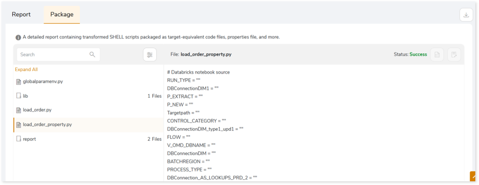Click the download package icon

466,15
